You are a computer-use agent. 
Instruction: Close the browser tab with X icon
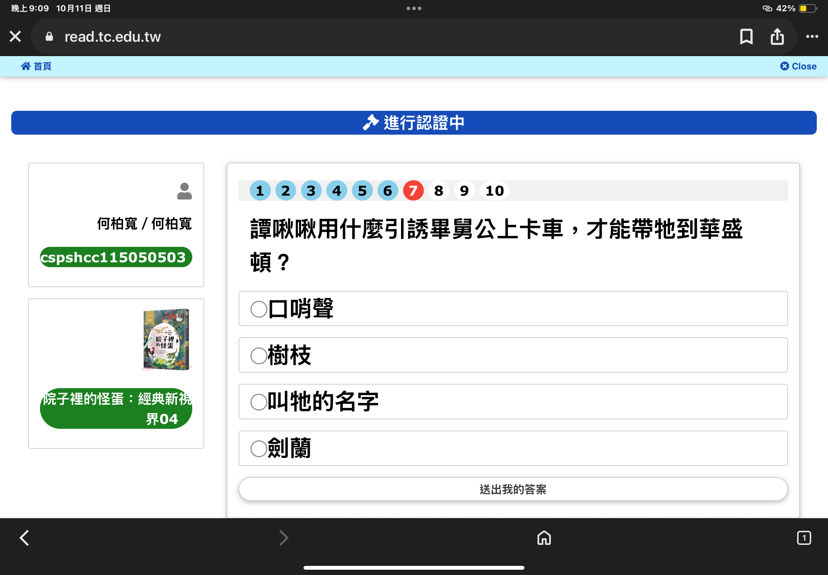(x=15, y=36)
